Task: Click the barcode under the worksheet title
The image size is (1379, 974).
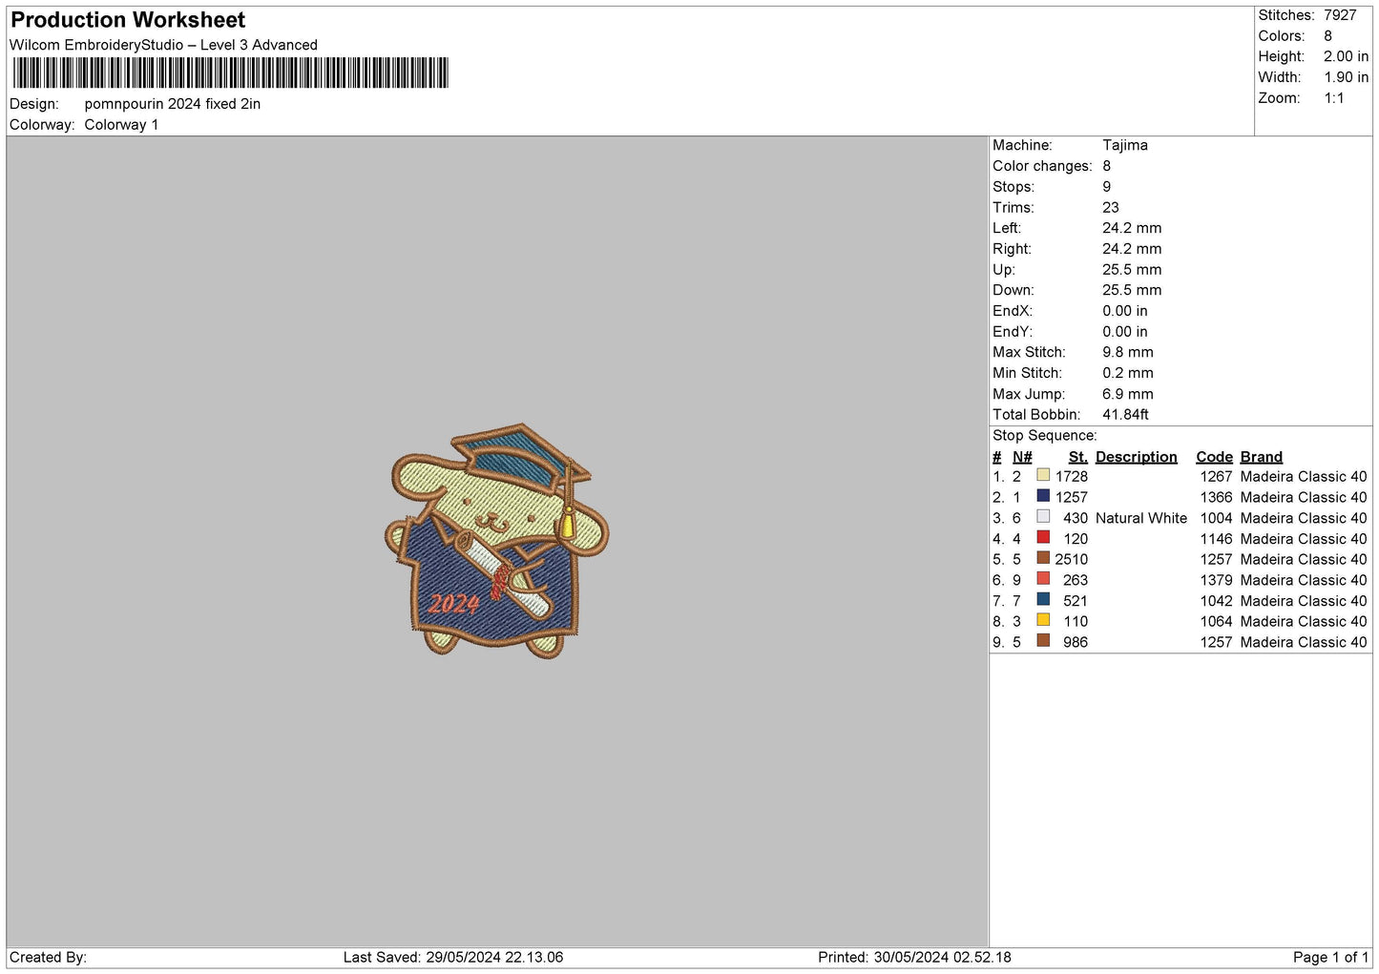Action: tap(230, 73)
